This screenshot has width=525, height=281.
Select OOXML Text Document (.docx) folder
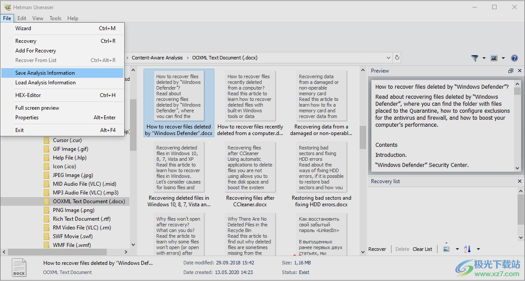89,201
